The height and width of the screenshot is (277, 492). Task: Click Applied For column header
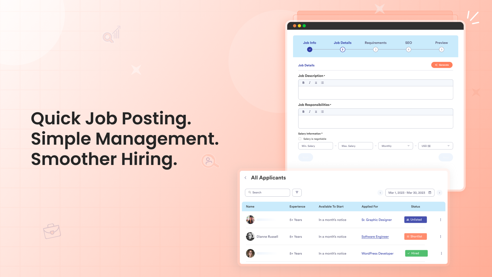click(370, 207)
